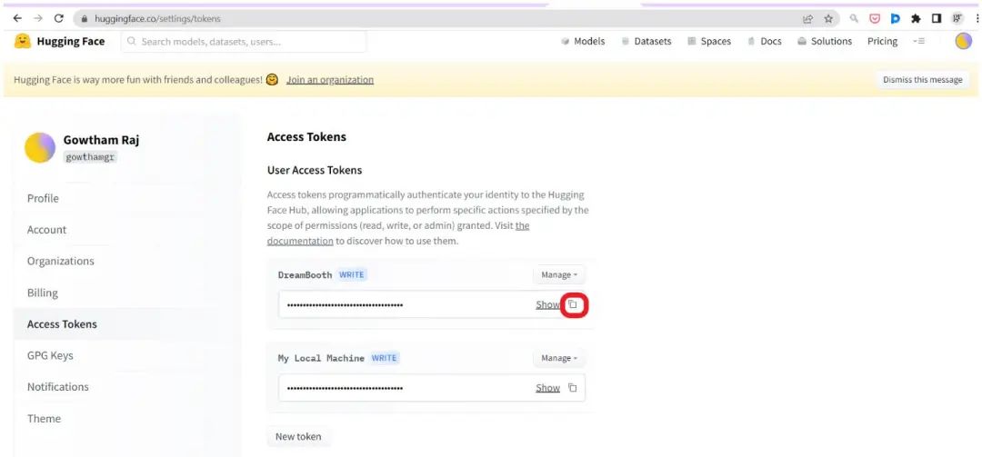982x457 pixels.
Task: Open Docs page
Action: (764, 41)
